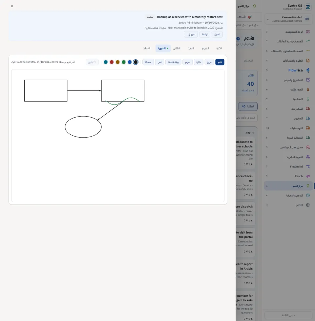
Task: Select the arrow (سهم) tool
Action: tap(187, 62)
